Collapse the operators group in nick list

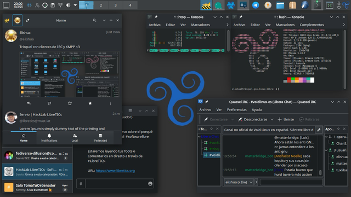click(x=326, y=137)
